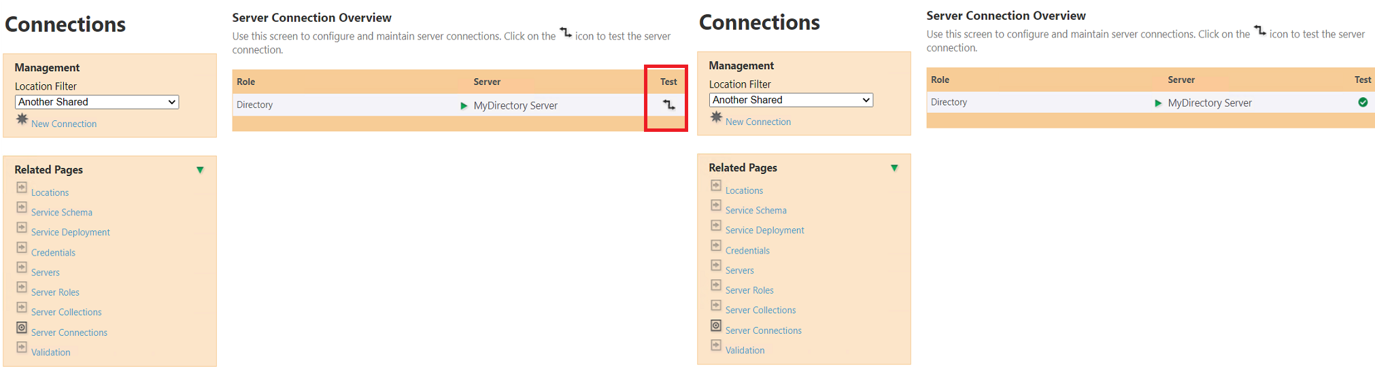The width and height of the screenshot is (1375, 367).
Task: Collapse the left Related Pages panel with the green triangle
Action: 200,170
